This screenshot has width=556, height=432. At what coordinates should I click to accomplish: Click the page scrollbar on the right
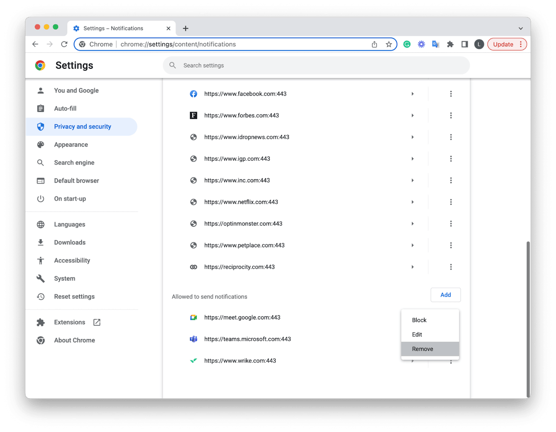tap(528, 290)
